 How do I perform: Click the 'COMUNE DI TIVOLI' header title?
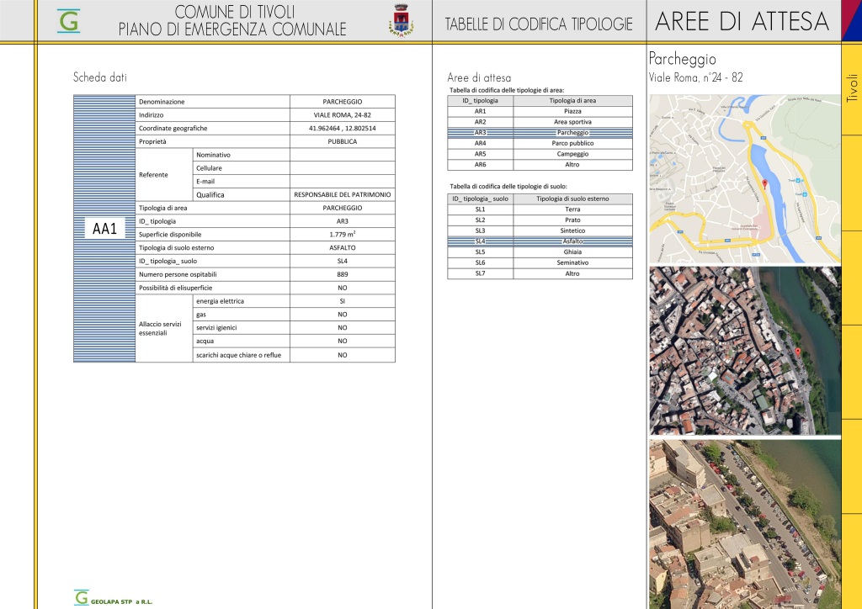pyautogui.click(x=235, y=12)
